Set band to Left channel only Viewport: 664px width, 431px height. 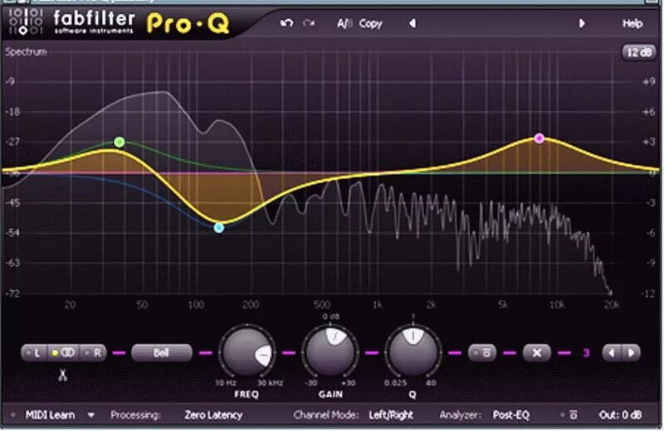click(x=34, y=352)
